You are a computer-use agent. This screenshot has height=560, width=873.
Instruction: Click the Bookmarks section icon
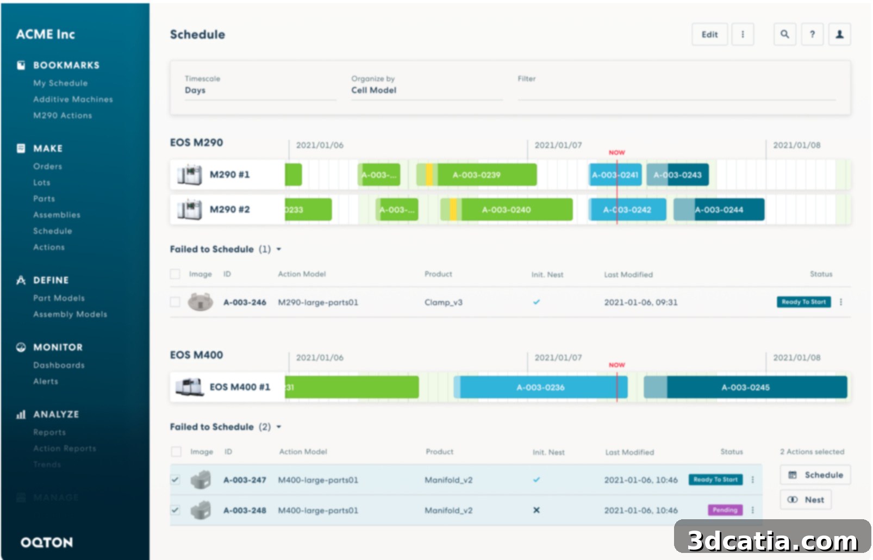(21, 65)
